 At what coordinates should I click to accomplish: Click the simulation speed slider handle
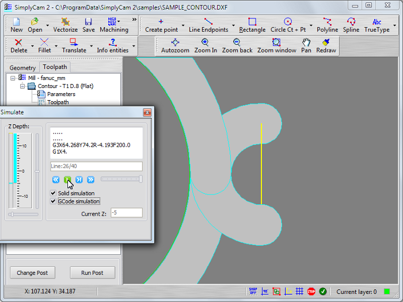(140, 179)
